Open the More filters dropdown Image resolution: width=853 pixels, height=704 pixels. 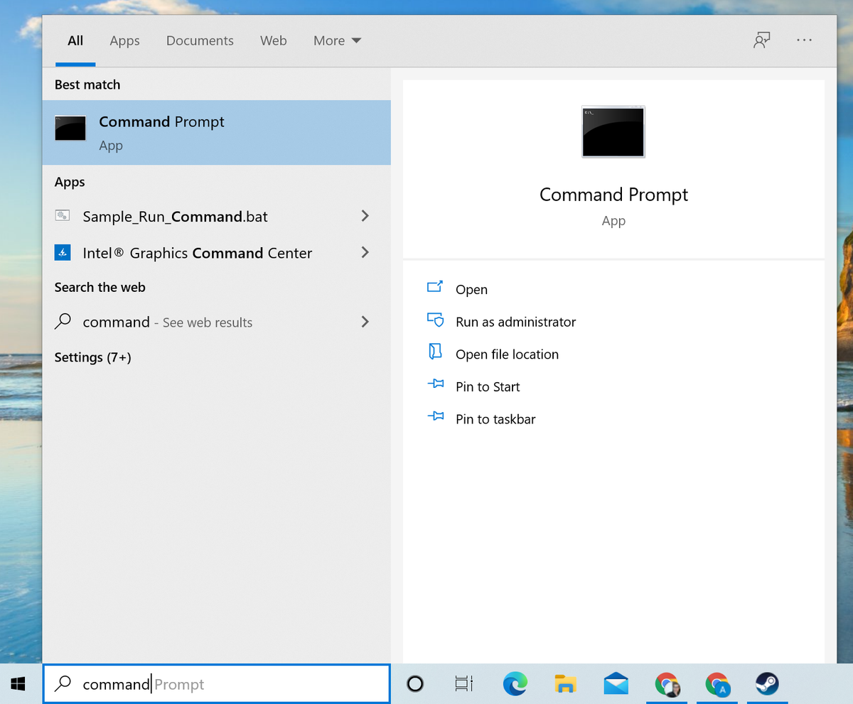pos(337,40)
